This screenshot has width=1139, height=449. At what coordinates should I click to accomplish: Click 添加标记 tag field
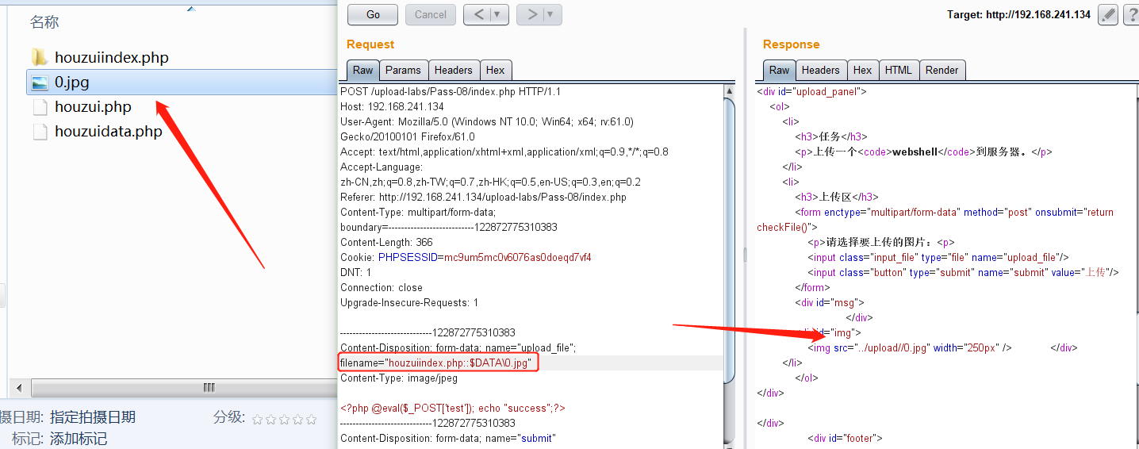point(79,438)
